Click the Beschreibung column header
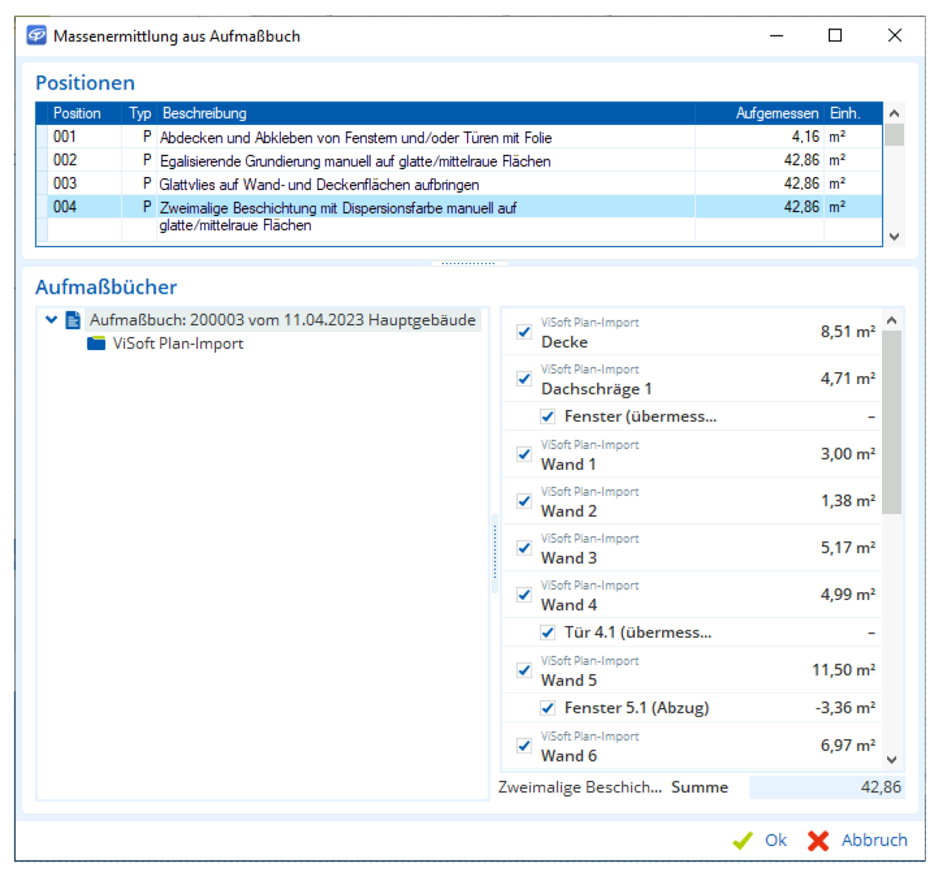 coord(204,113)
